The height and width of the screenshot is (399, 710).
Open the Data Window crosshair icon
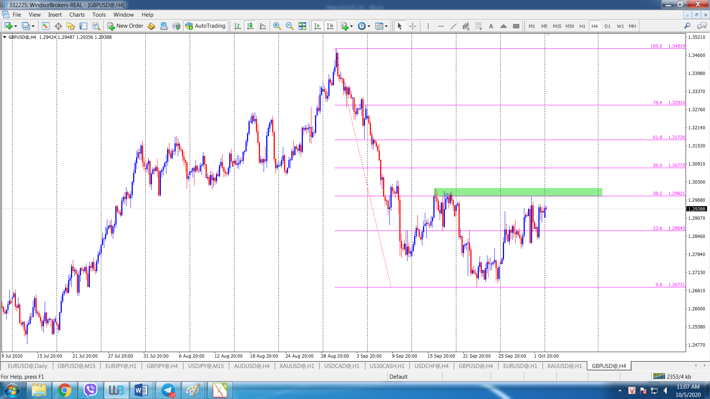pyautogui.click(x=58, y=26)
